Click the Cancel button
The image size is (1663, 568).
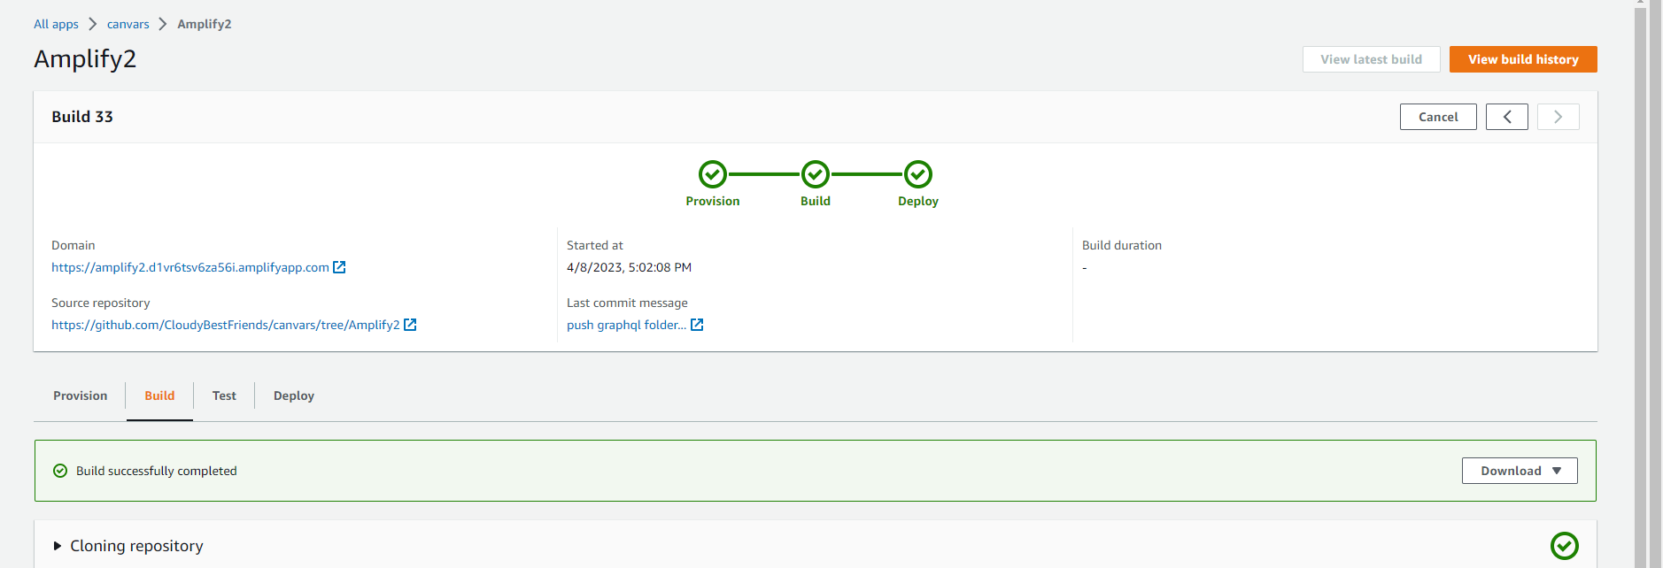tap(1437, 117)
